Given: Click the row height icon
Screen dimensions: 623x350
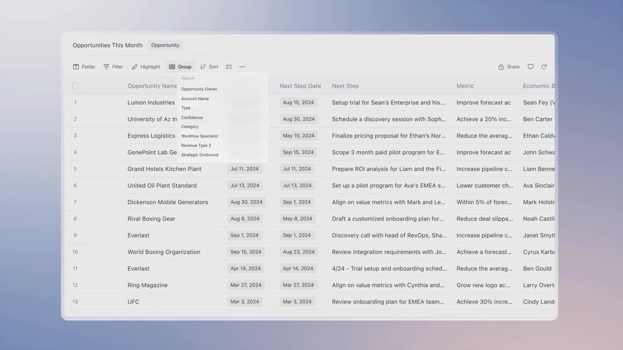Looking at the screenshot, I should click(x=229, y=67).
